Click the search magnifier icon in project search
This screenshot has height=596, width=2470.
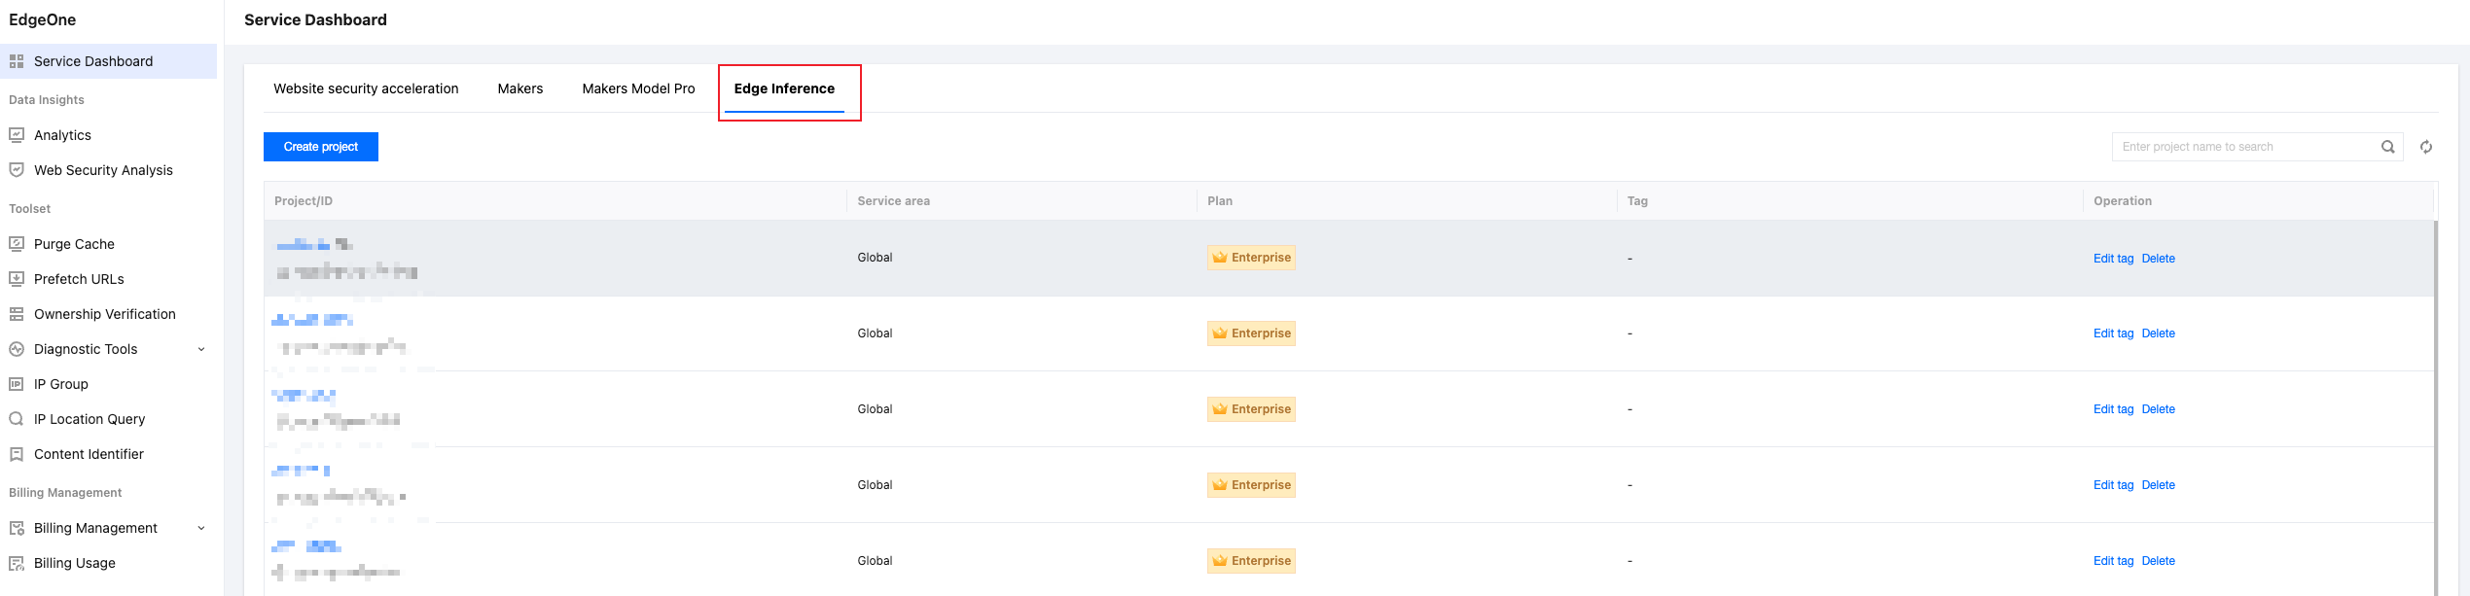[2387, 147]
